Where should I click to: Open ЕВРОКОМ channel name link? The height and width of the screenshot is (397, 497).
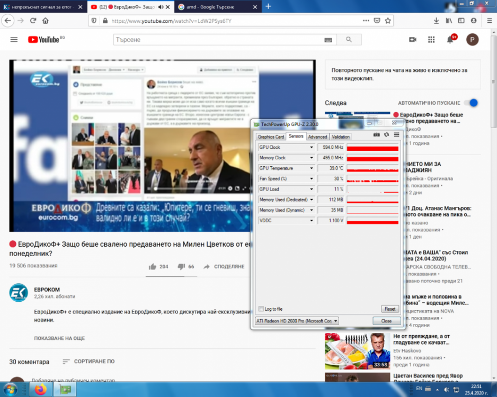47,290
